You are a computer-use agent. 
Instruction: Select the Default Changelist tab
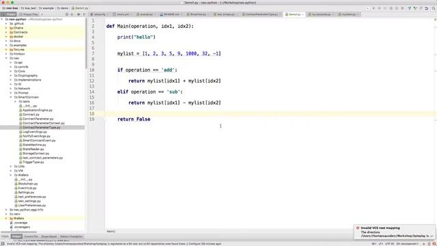71,236
